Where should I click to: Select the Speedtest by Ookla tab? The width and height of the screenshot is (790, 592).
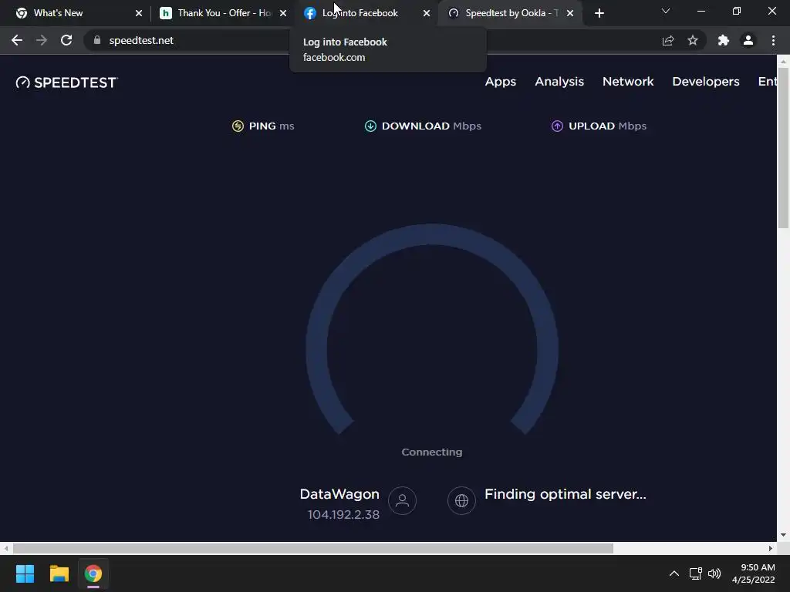[x=510, y=13]
